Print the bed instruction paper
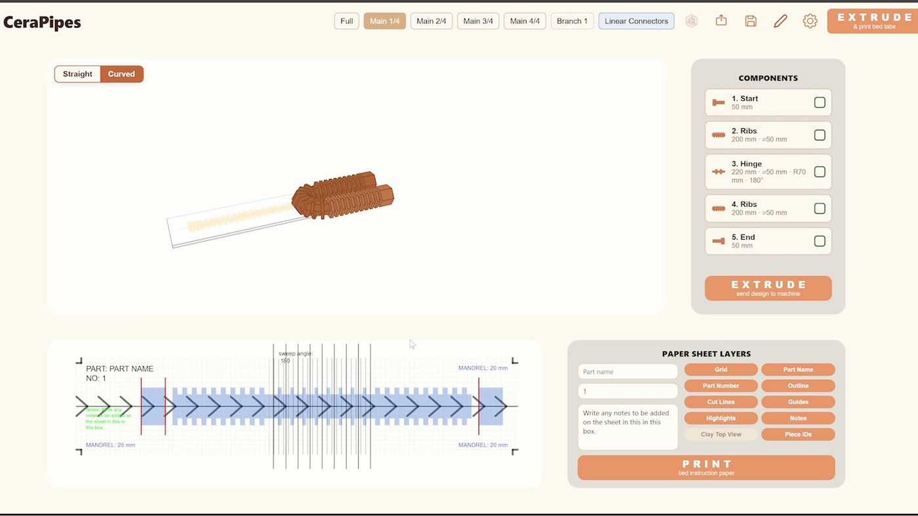The width and height of the screenshot is (918, 516). coord(706,468)
